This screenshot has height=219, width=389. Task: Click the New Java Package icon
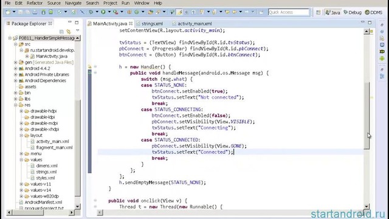pyautogui.click(x=129, y=12)
